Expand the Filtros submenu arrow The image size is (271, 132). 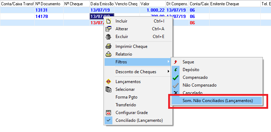tap(169, 62)
